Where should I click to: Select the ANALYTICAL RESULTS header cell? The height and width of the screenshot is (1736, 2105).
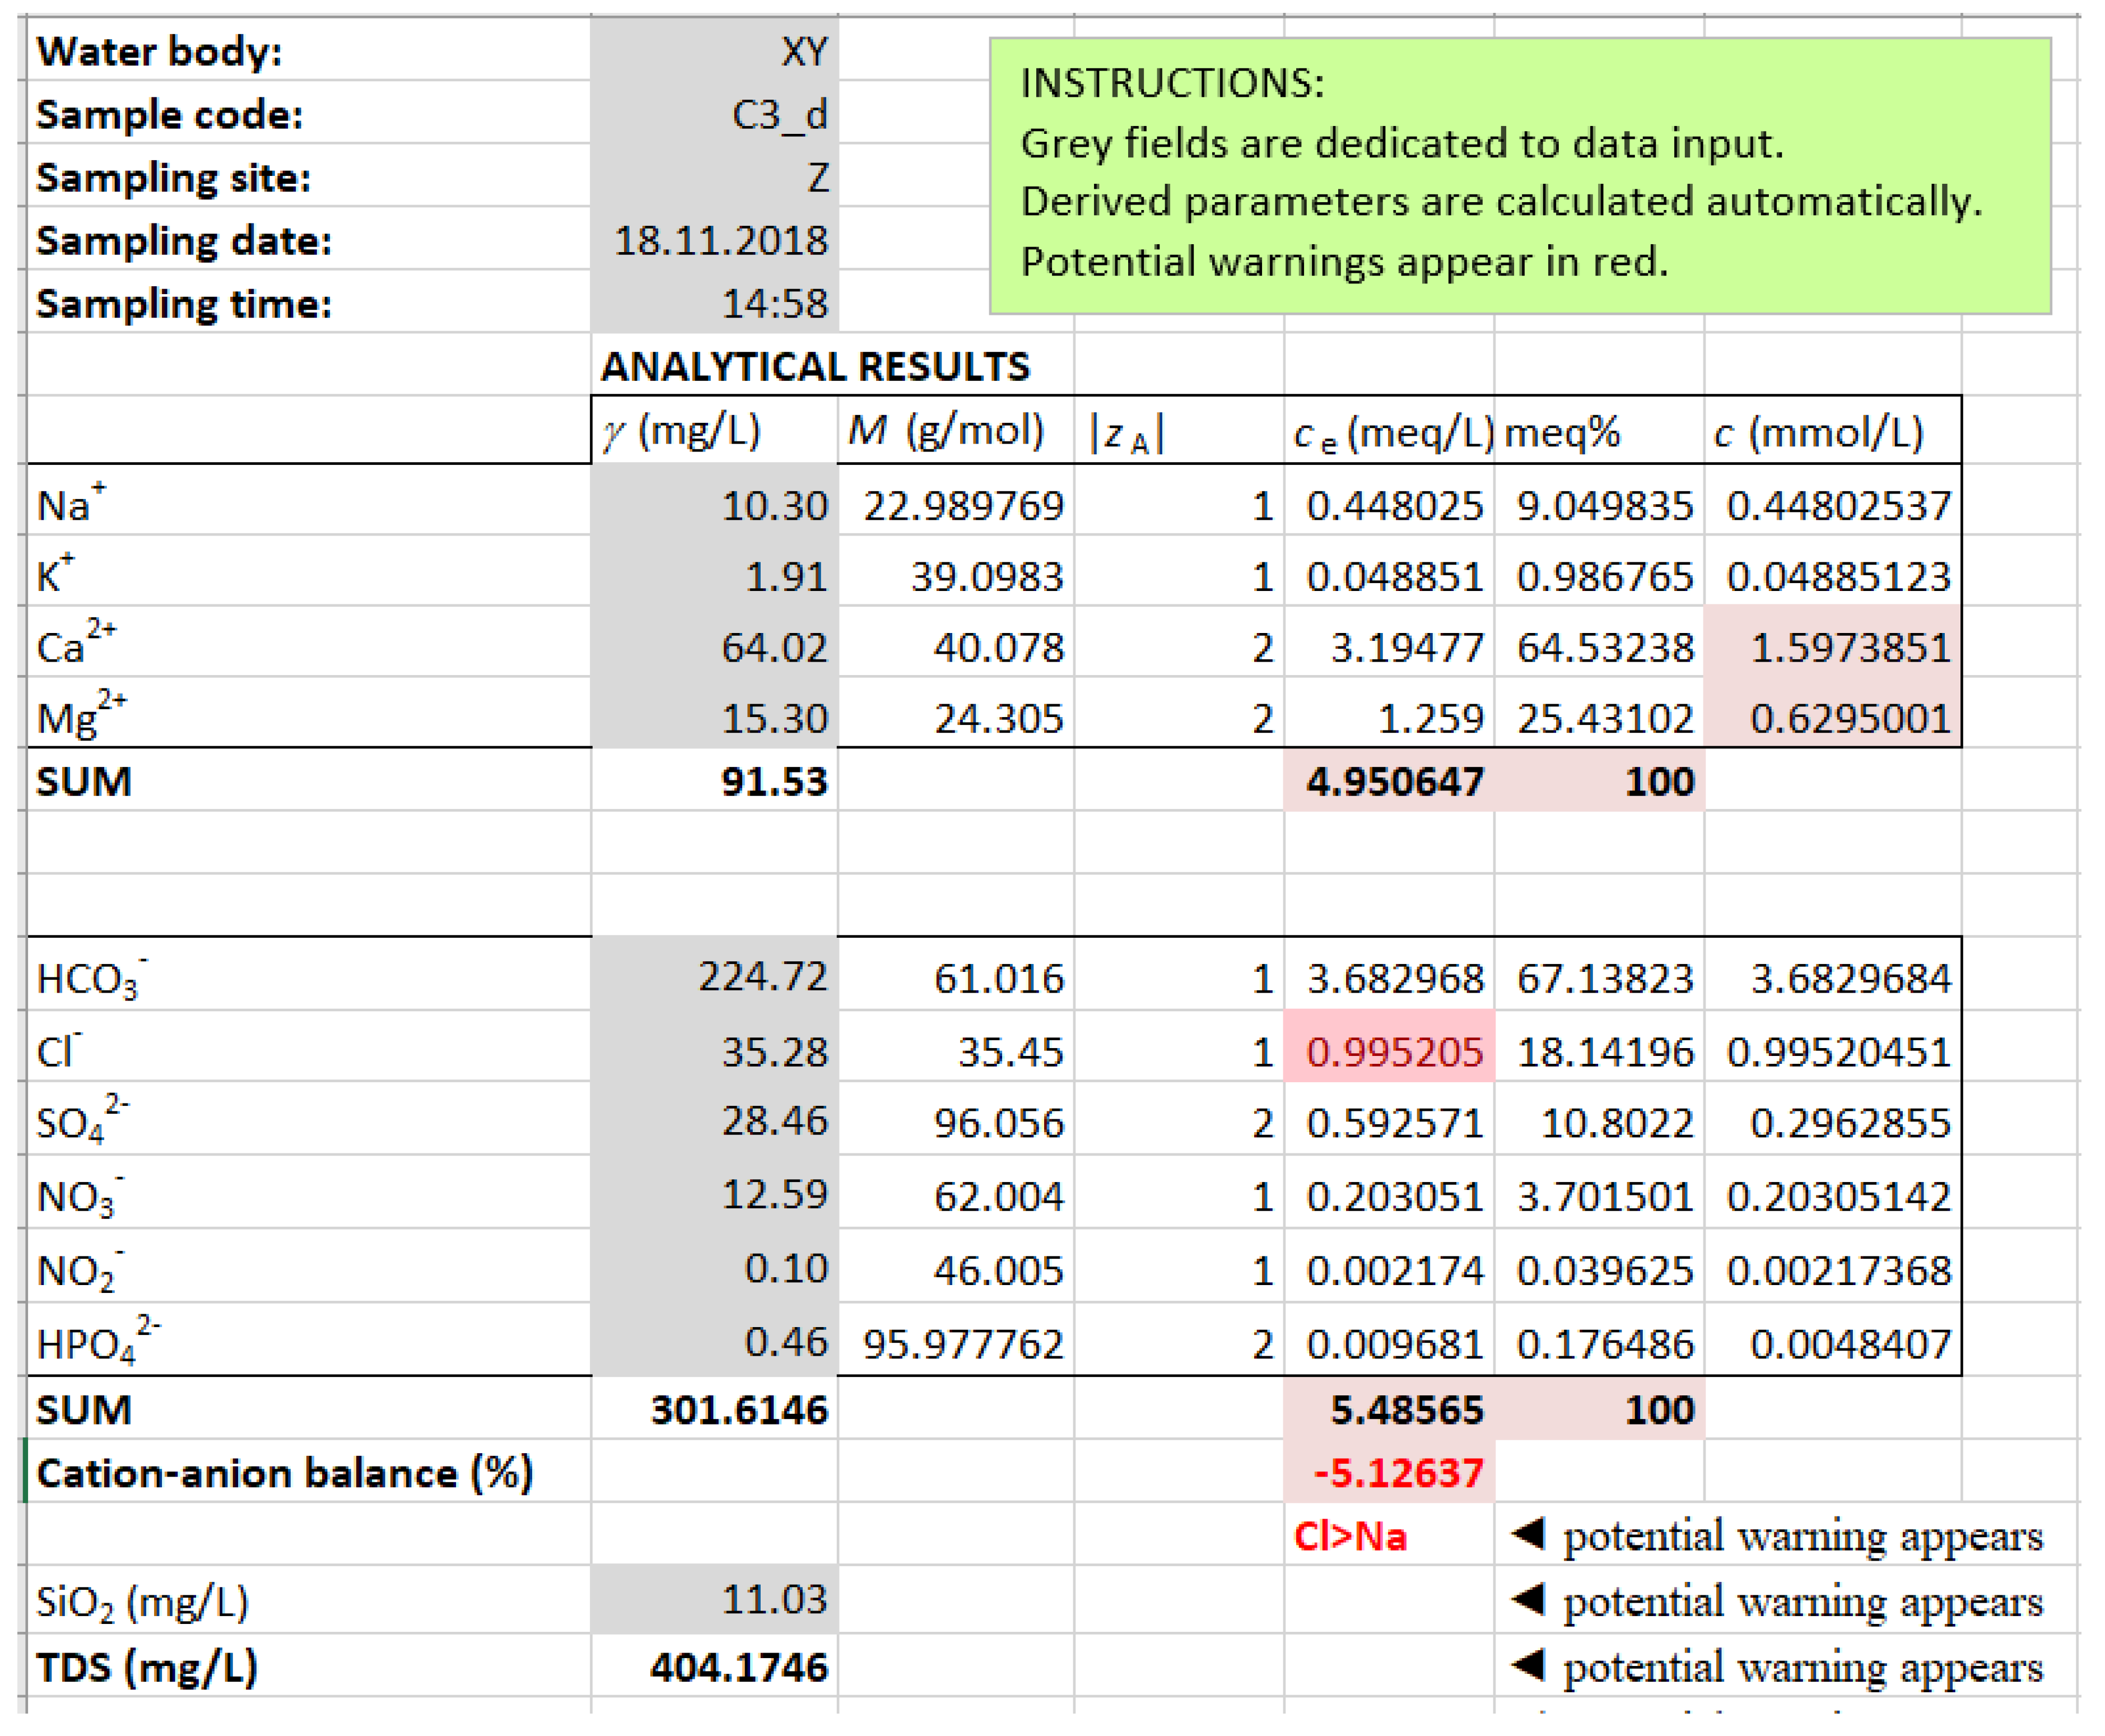click(x=815, y=367)
